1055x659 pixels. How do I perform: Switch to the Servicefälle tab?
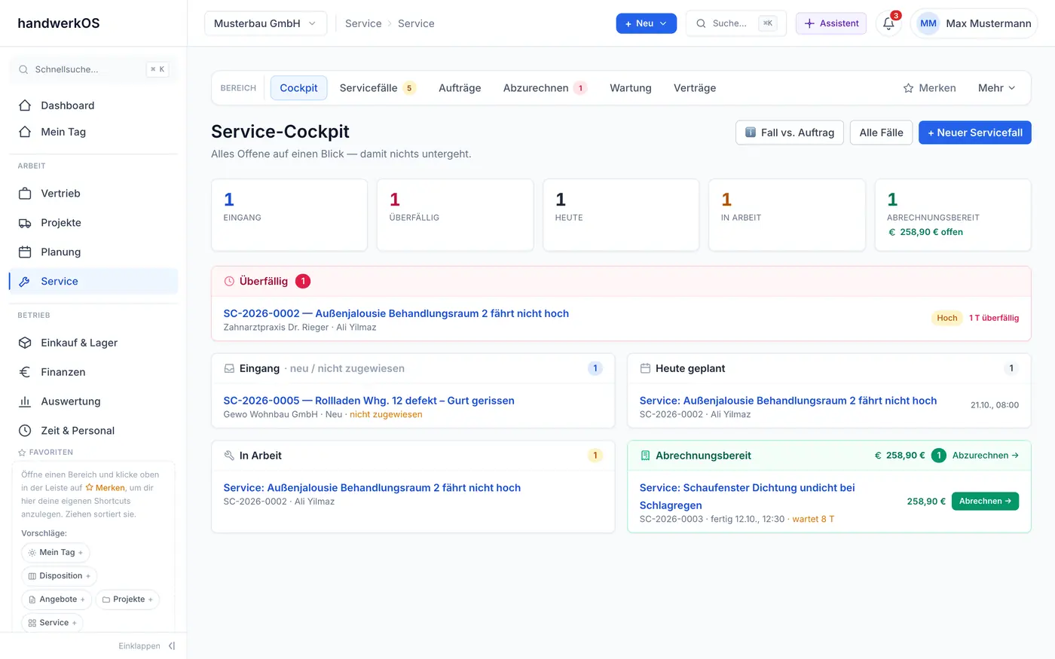[x=378, y=88]
